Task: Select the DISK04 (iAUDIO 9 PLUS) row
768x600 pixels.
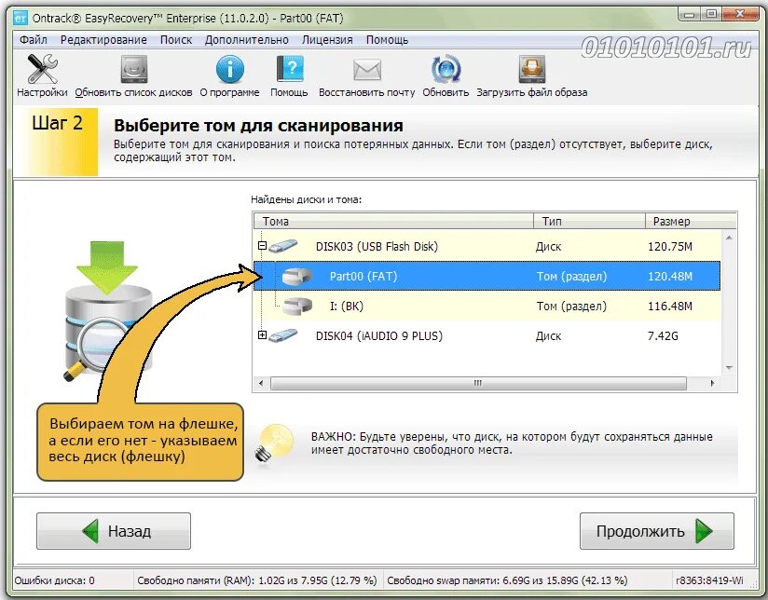Action: [487, 336]
